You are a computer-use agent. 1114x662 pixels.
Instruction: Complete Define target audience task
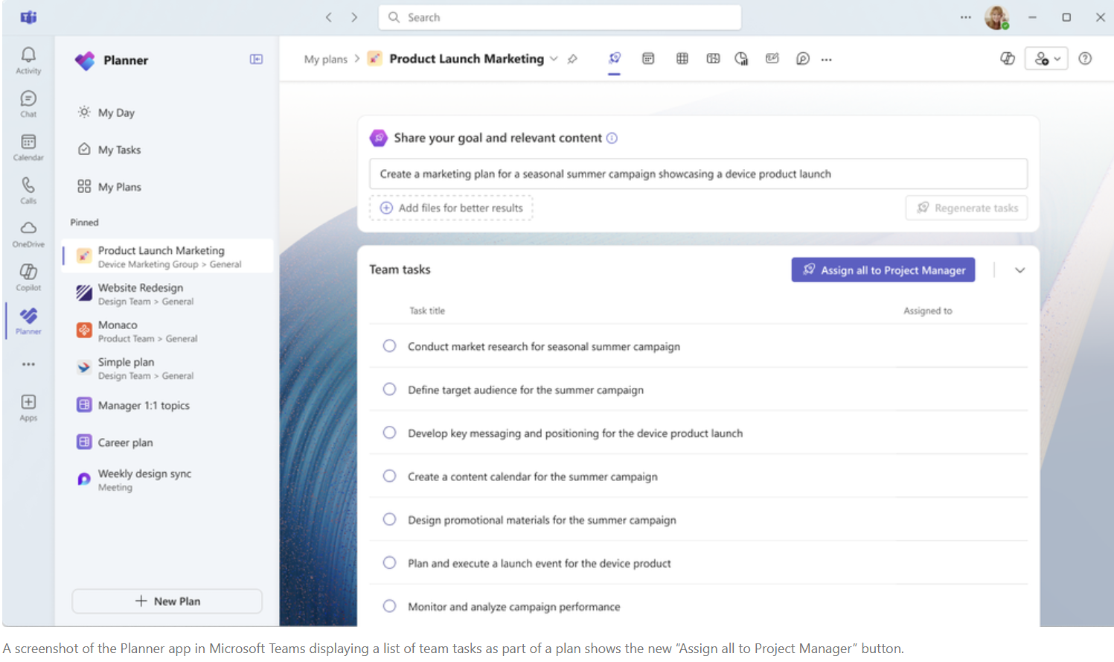coord(389,389)
